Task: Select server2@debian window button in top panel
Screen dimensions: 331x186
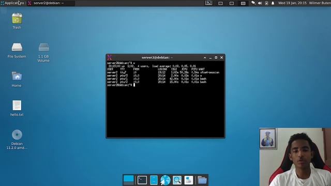Action: click(x=51, y=3)
